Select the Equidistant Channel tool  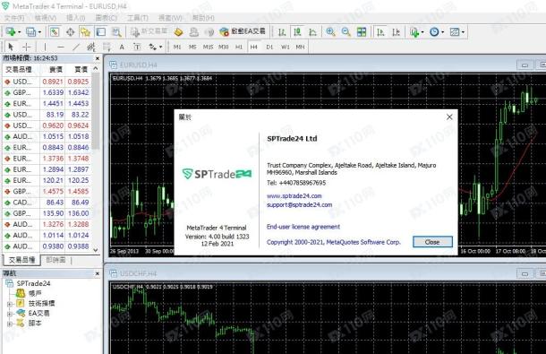[x=91, y=47]
